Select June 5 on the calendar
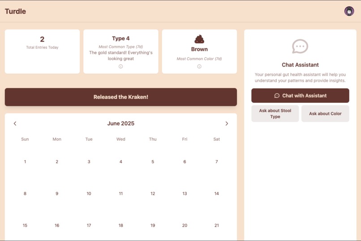Screen dimensions: 361x241 153,162
